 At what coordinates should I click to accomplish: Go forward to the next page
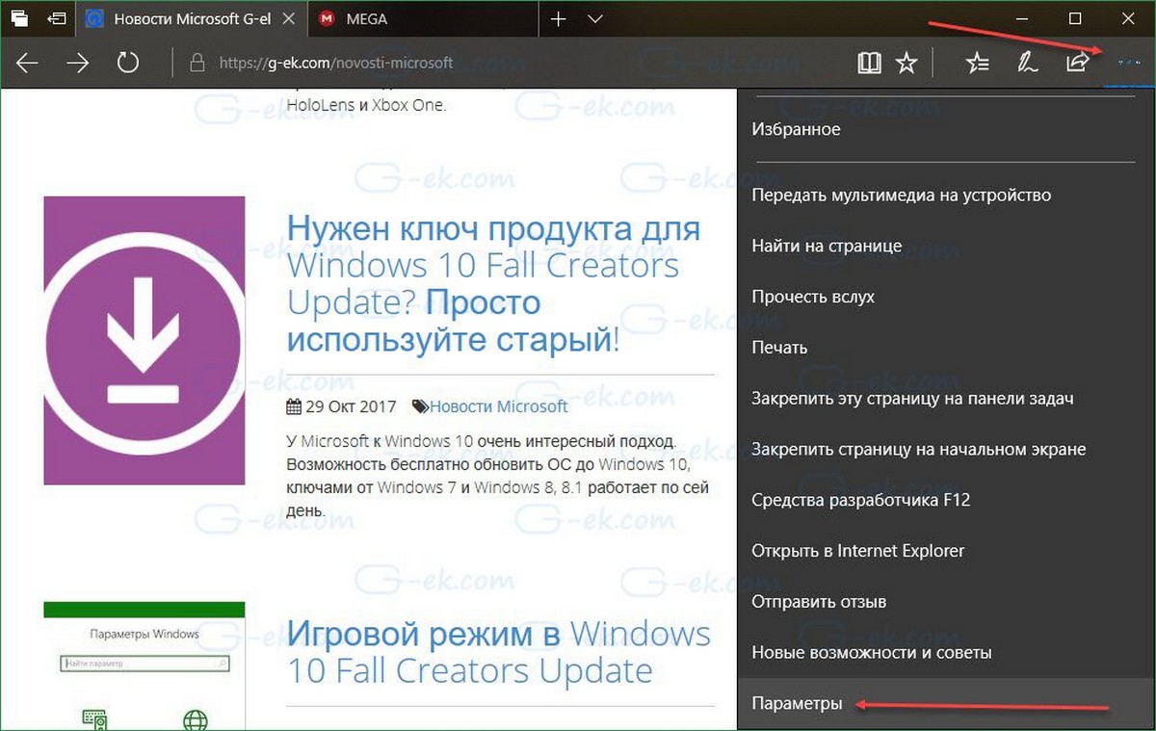[78, 64]
